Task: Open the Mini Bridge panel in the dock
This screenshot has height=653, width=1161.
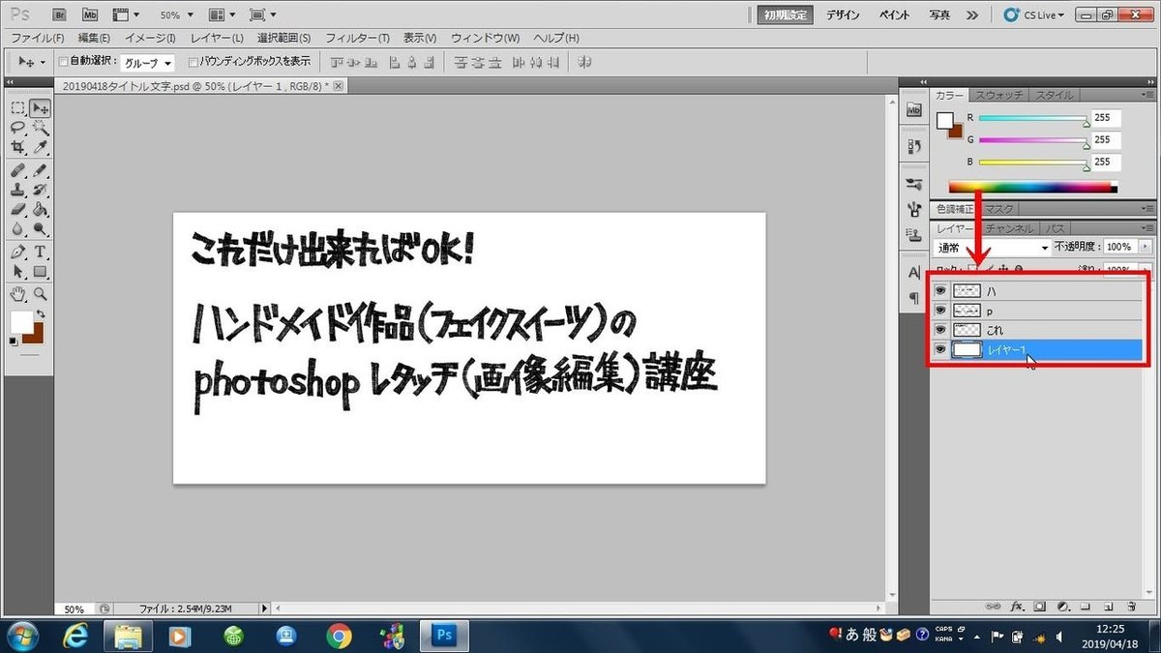Action: coord(913,110)
